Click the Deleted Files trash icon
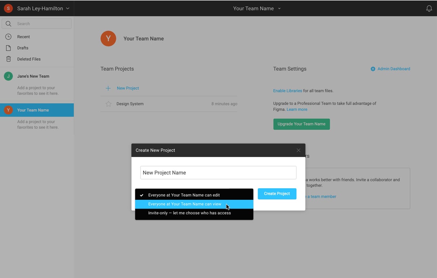The image size is (437, 278). tap(8, 59)
